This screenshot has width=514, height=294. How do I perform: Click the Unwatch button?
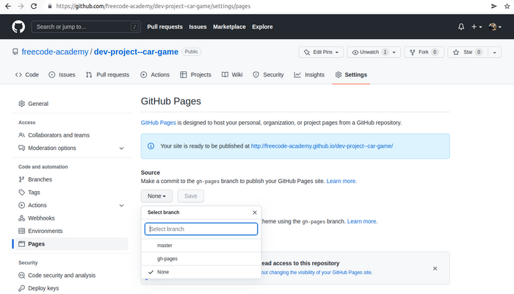(x=369, y=52)
